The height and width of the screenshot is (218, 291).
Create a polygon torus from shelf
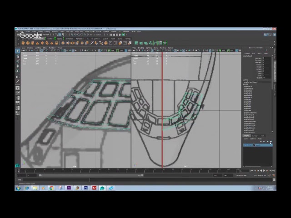pyautogui.click(x=47, y=43)
